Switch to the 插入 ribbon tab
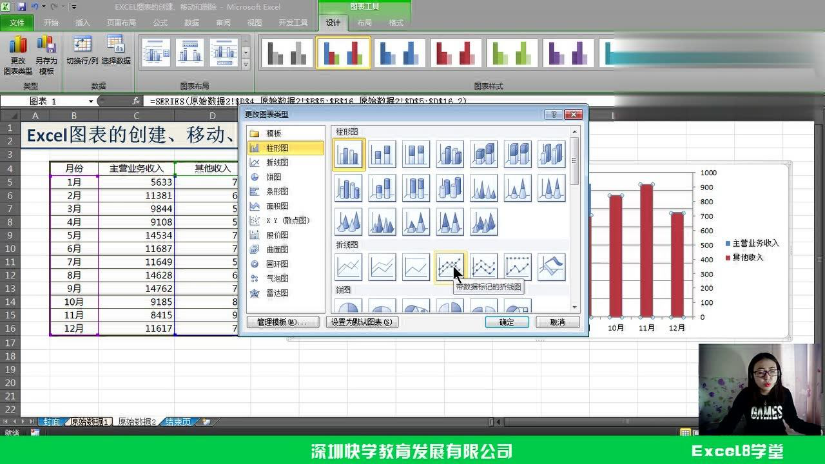Image resolution: width=825 pixels, height=464 pixels. coord(82,23)
